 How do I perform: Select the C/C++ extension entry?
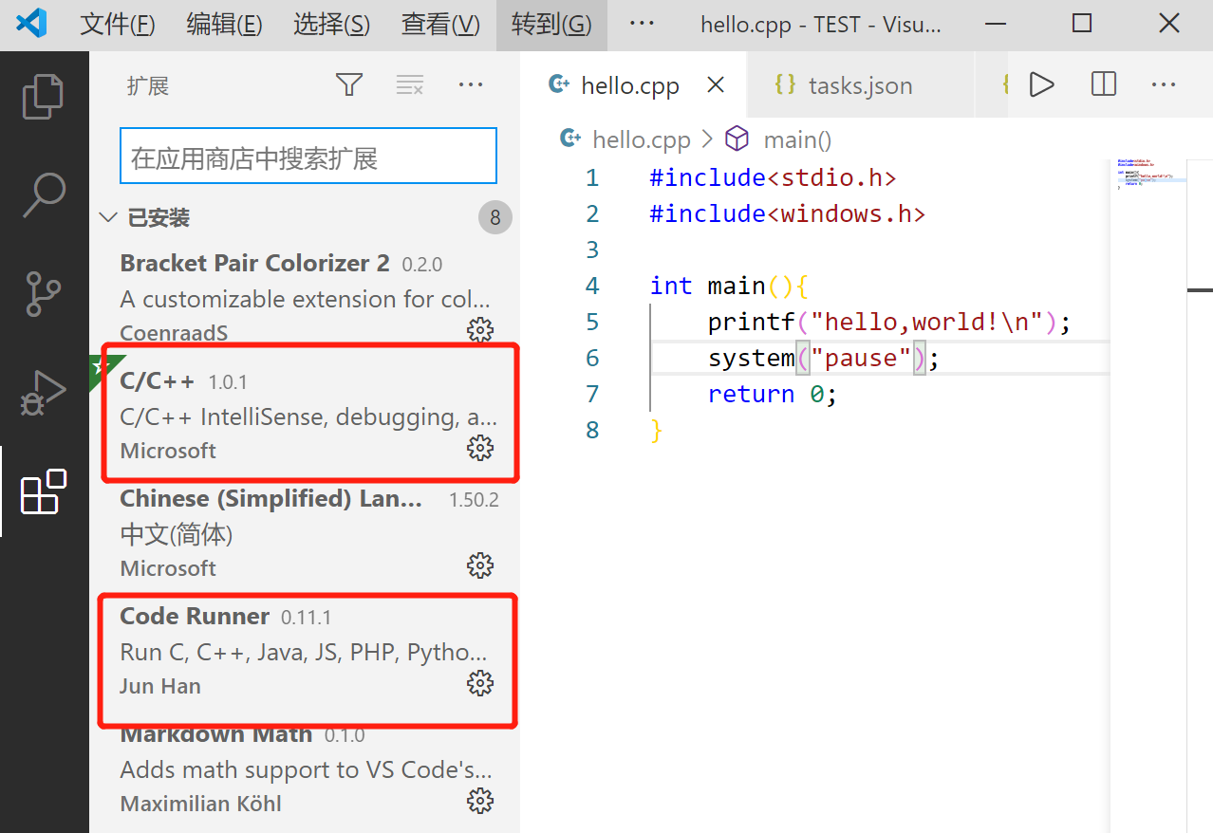click(305, 416)
